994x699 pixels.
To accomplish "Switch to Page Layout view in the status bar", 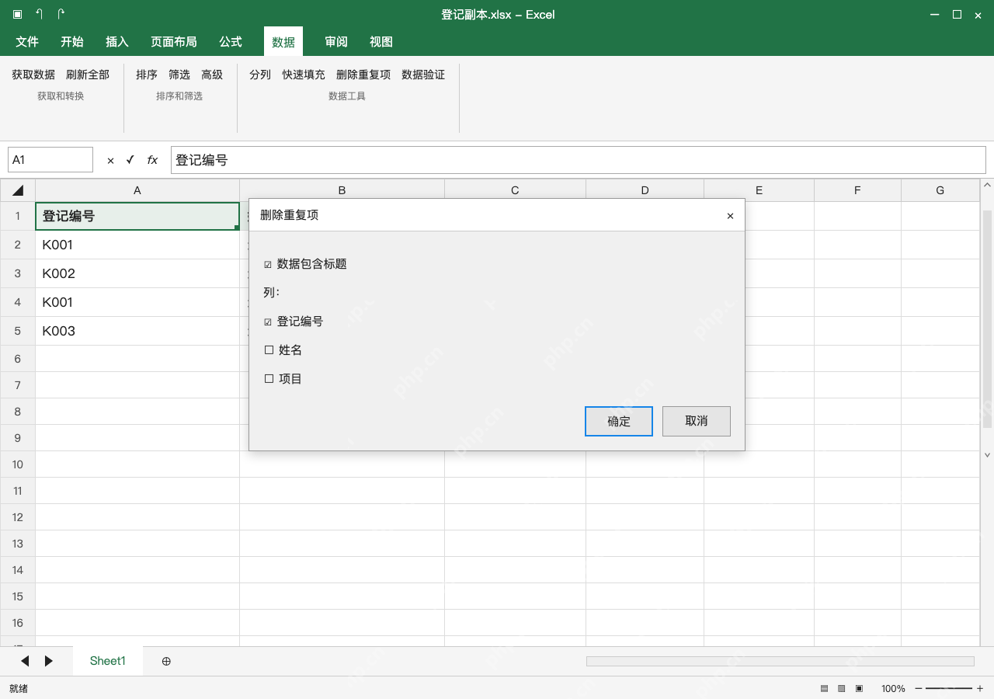I will coord(842,689).
